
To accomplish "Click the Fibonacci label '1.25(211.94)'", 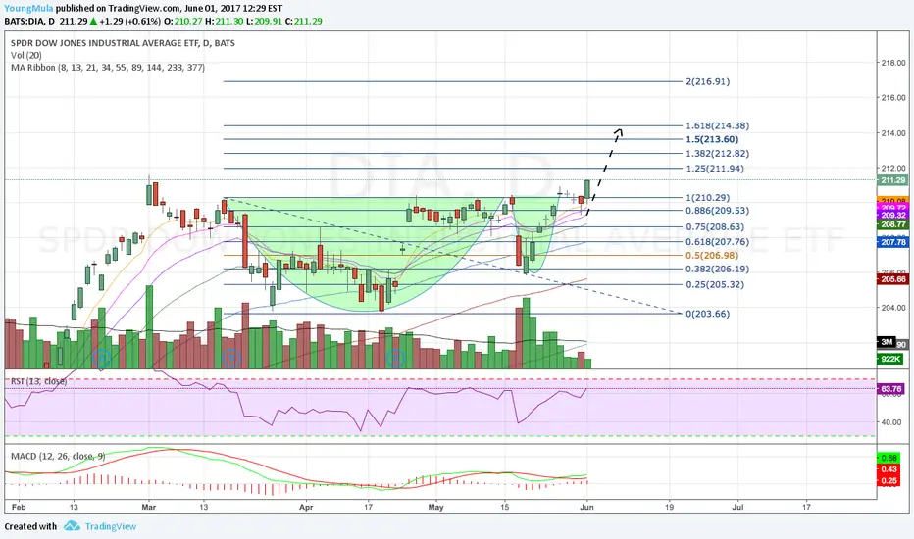I will (715, 169).
